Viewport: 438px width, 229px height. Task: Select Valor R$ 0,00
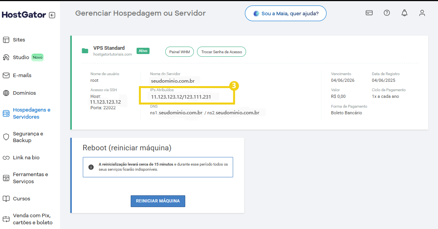pyautogui.click(x=338, y=96)
